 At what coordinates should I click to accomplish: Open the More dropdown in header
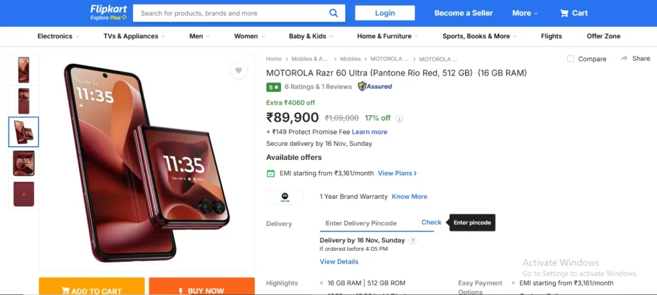point(525,13)
